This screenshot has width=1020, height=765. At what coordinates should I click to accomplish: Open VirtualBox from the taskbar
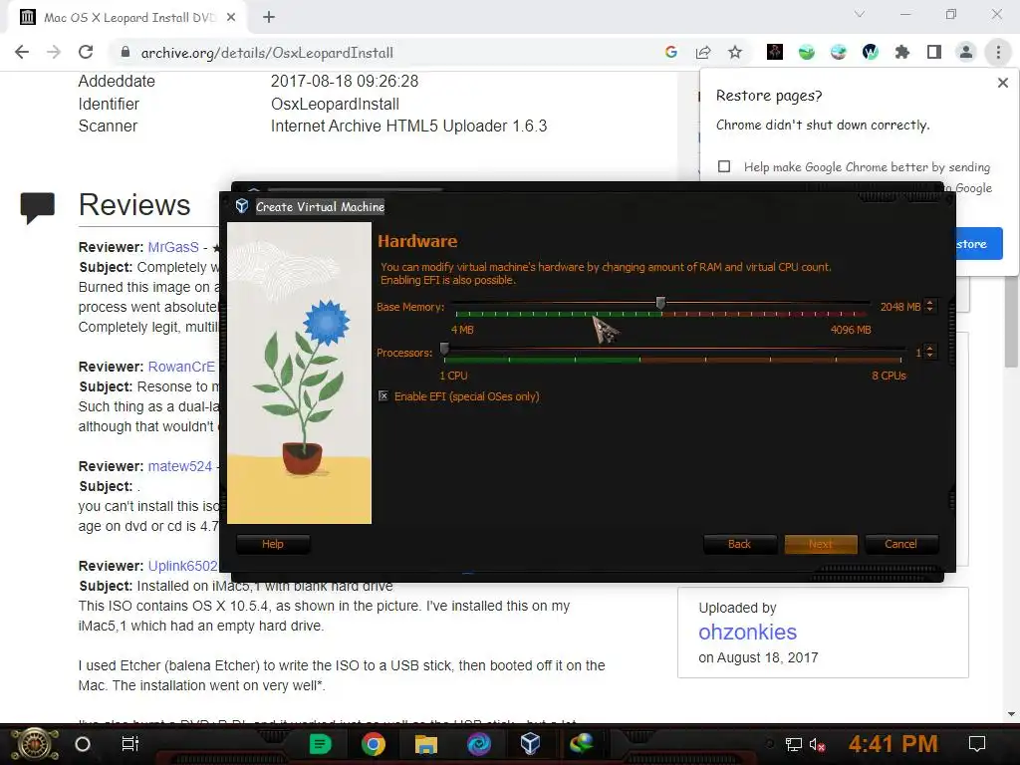530,743
